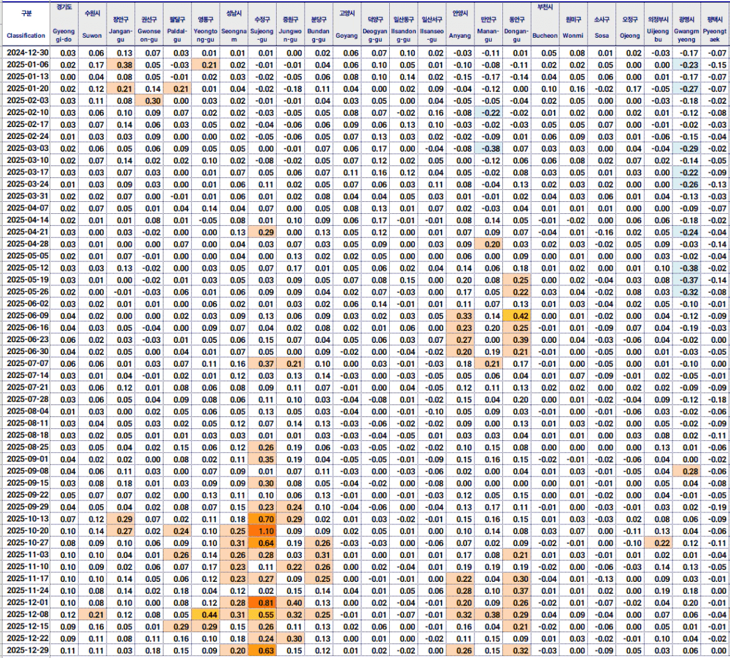The height and width of the screenshot is (658, 730).
Task: Select the 2025-05-12 date cell
Action: click(26, 267)
